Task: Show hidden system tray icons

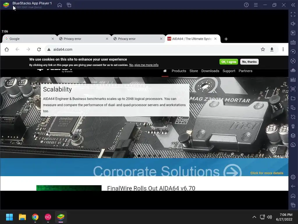Action: (x=254, y=217)
